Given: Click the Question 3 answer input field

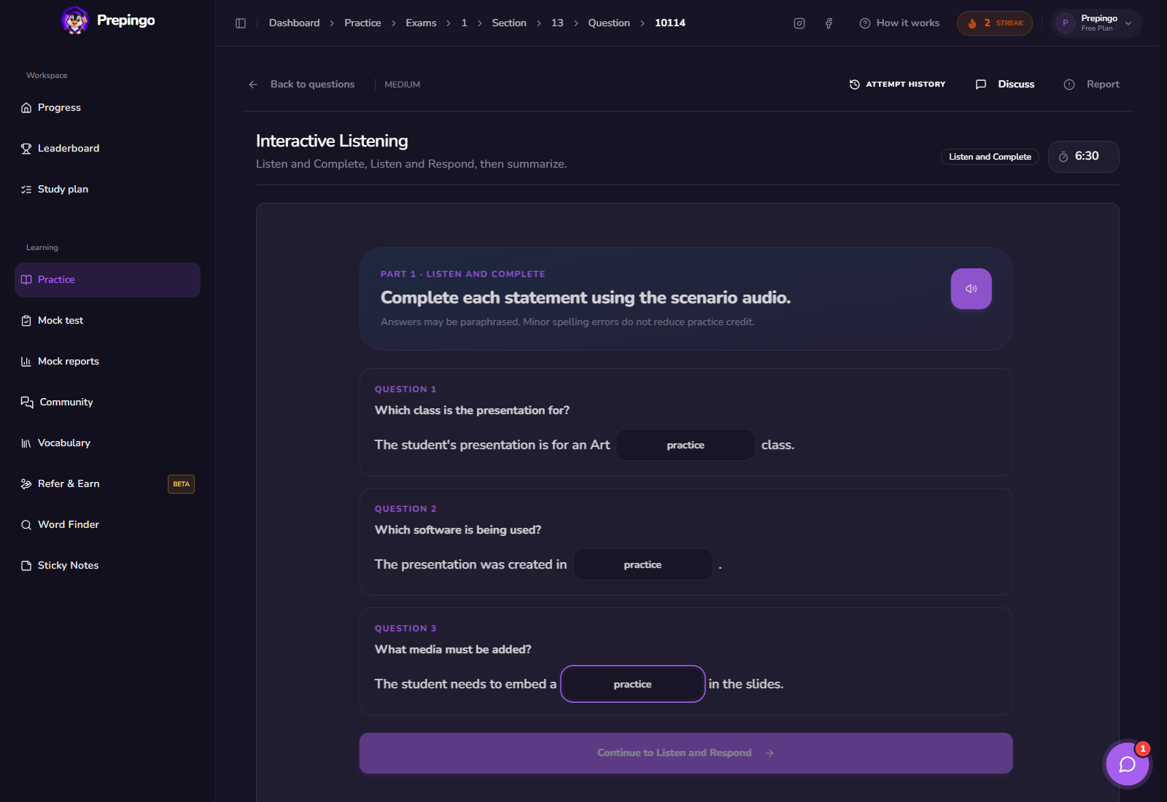Looking at the screenshot, I should pyautogui.click(x=632, y=684).
